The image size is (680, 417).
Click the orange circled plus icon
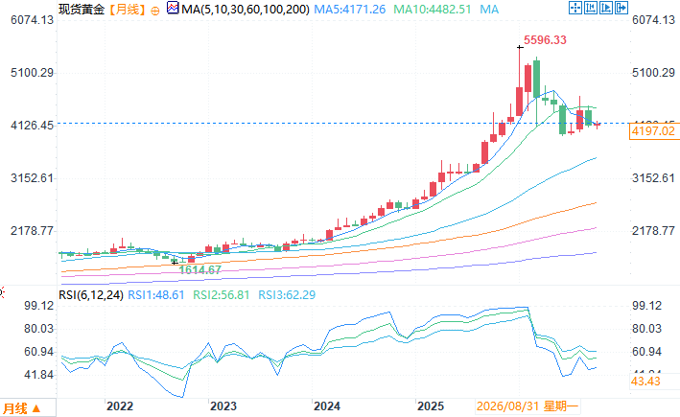pyautogui.click(x=154, y=11)
